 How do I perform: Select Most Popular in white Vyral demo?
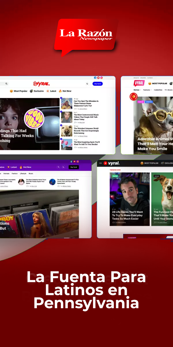coord(18,91)
